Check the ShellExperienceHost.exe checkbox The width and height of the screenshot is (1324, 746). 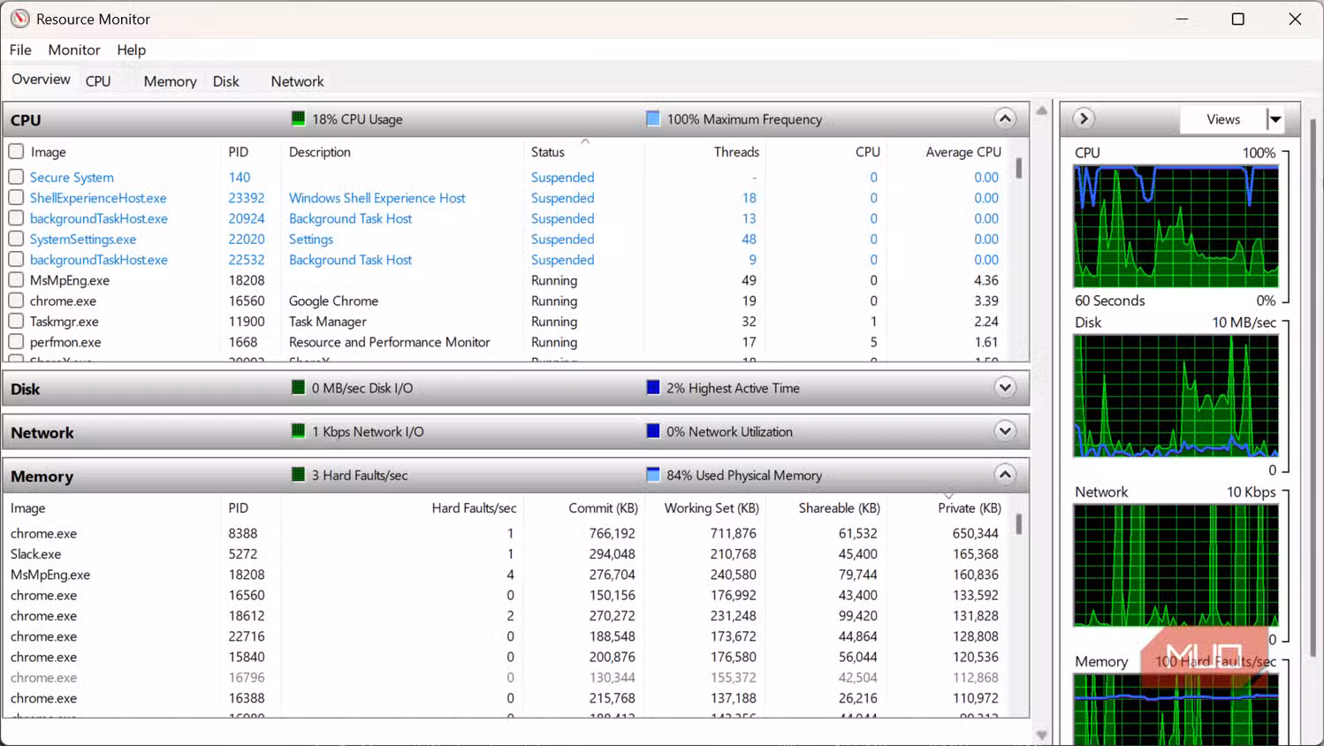click(x=16, y=198)
